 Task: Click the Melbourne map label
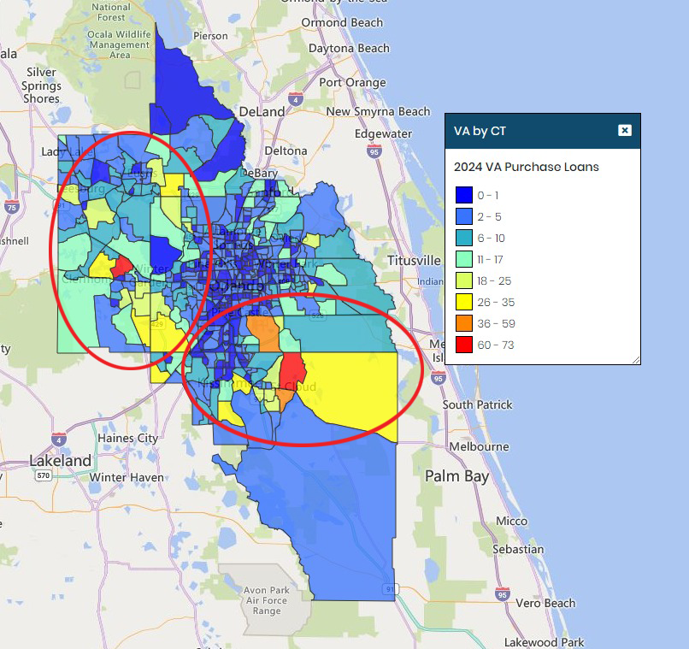479,447
